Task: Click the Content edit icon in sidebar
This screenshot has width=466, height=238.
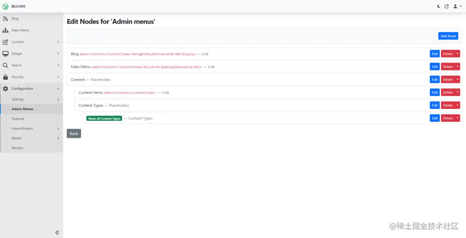Action: pyautogui.click(x=5, y=42)
